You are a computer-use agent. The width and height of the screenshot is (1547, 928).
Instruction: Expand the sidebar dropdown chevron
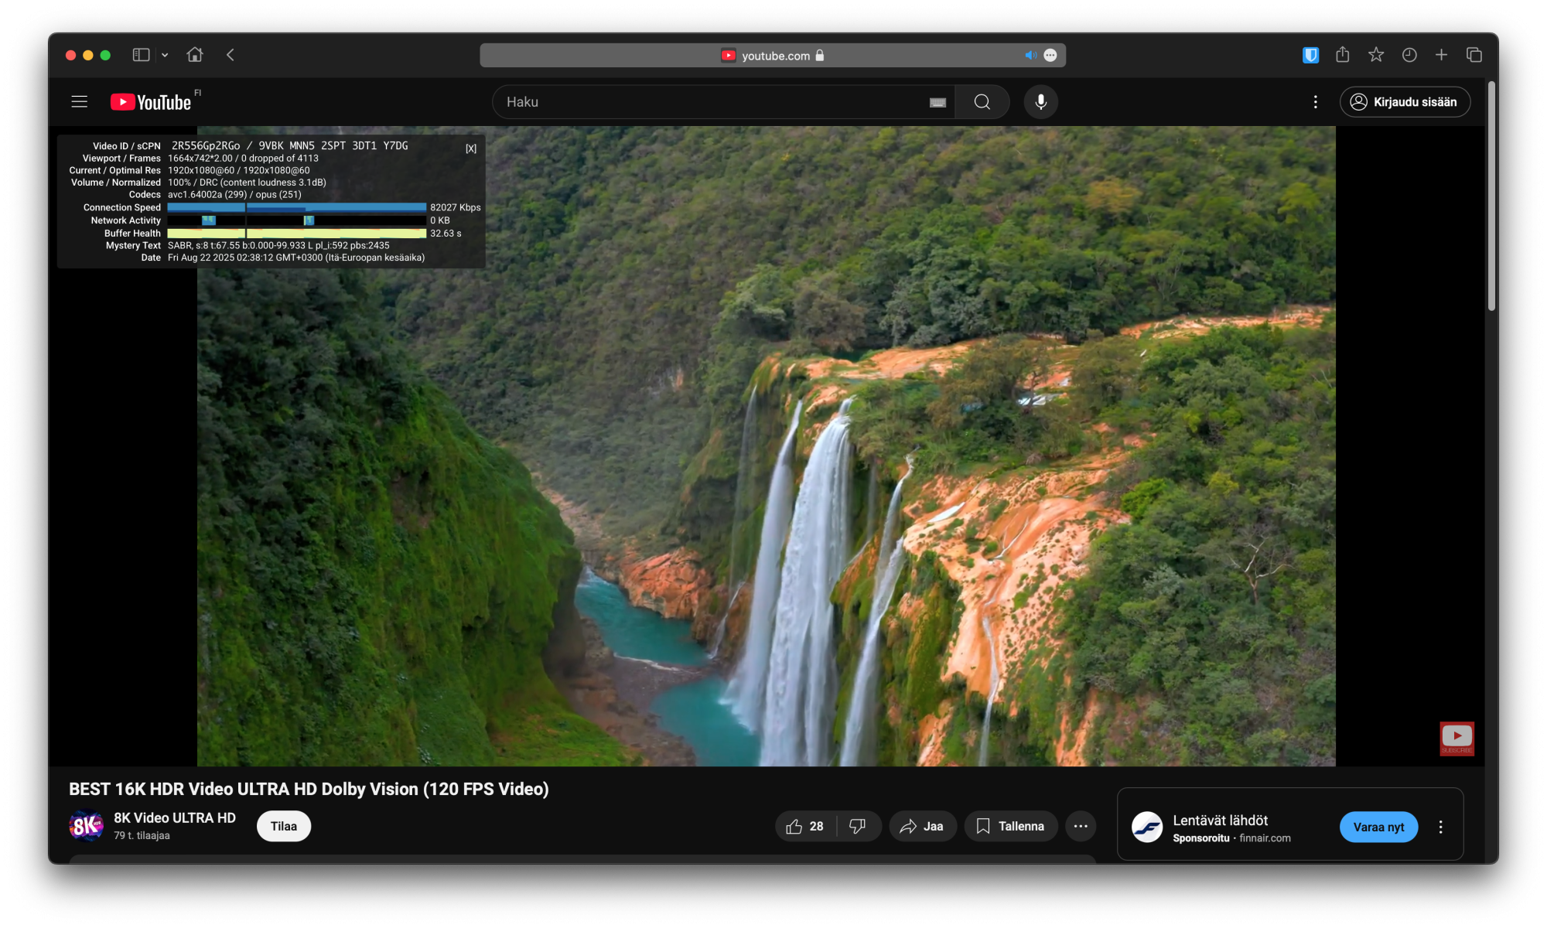[x=165, y=55]
